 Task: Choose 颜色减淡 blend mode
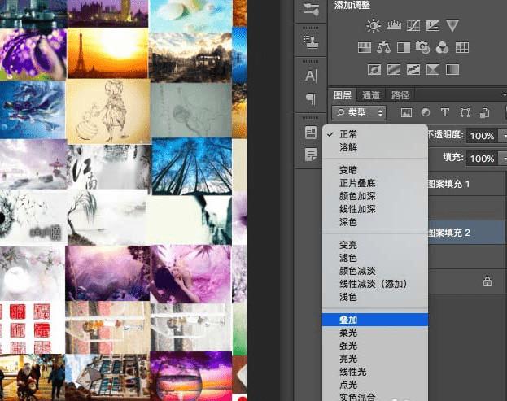point(375,271)
